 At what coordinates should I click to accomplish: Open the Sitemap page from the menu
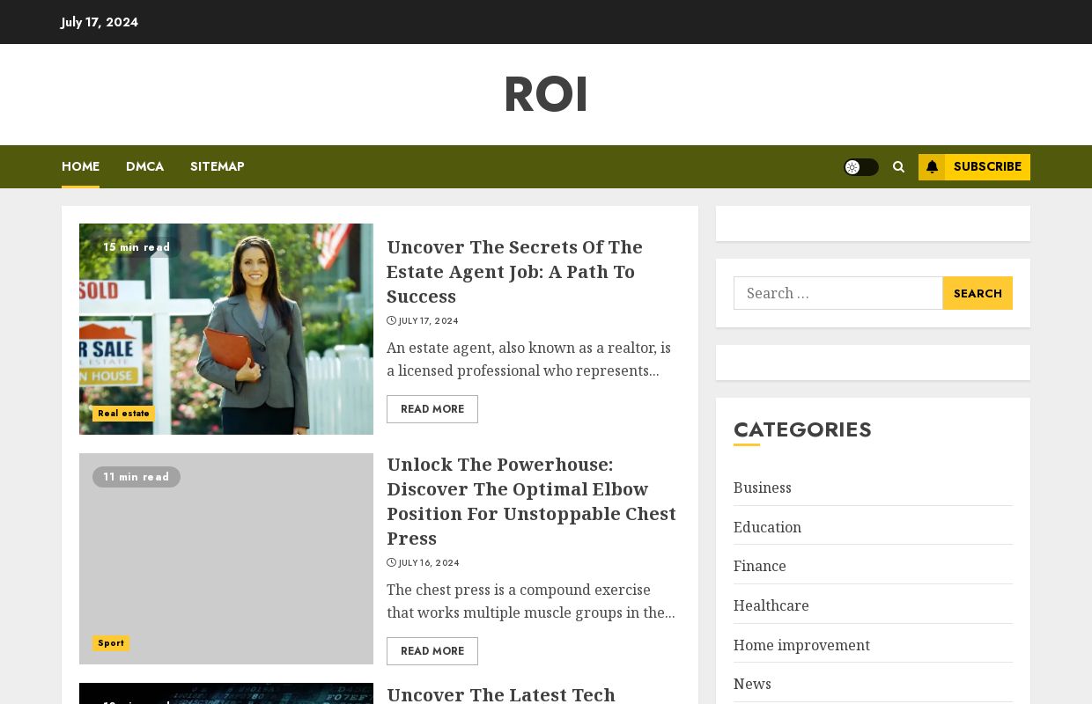(217, 166)
